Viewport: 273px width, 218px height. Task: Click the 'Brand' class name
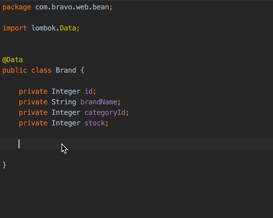[66, 70]
